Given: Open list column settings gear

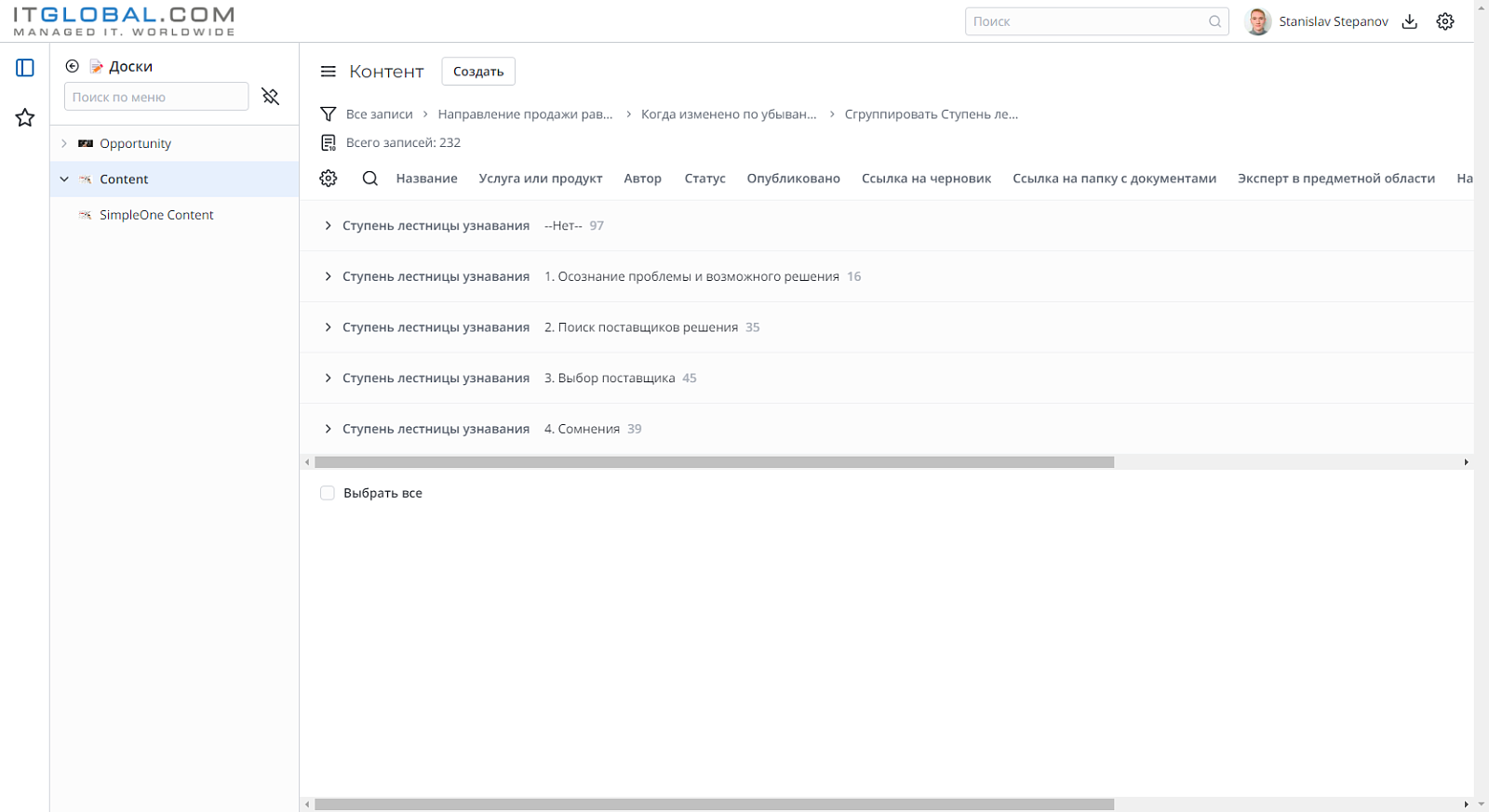Looking at the screenshot, I should coord(329,179).
